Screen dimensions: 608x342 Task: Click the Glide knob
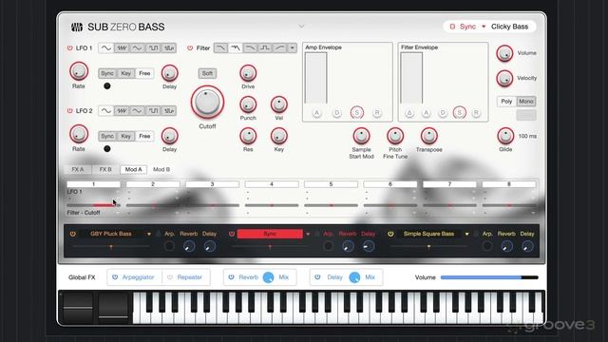[x=505, y=136]
